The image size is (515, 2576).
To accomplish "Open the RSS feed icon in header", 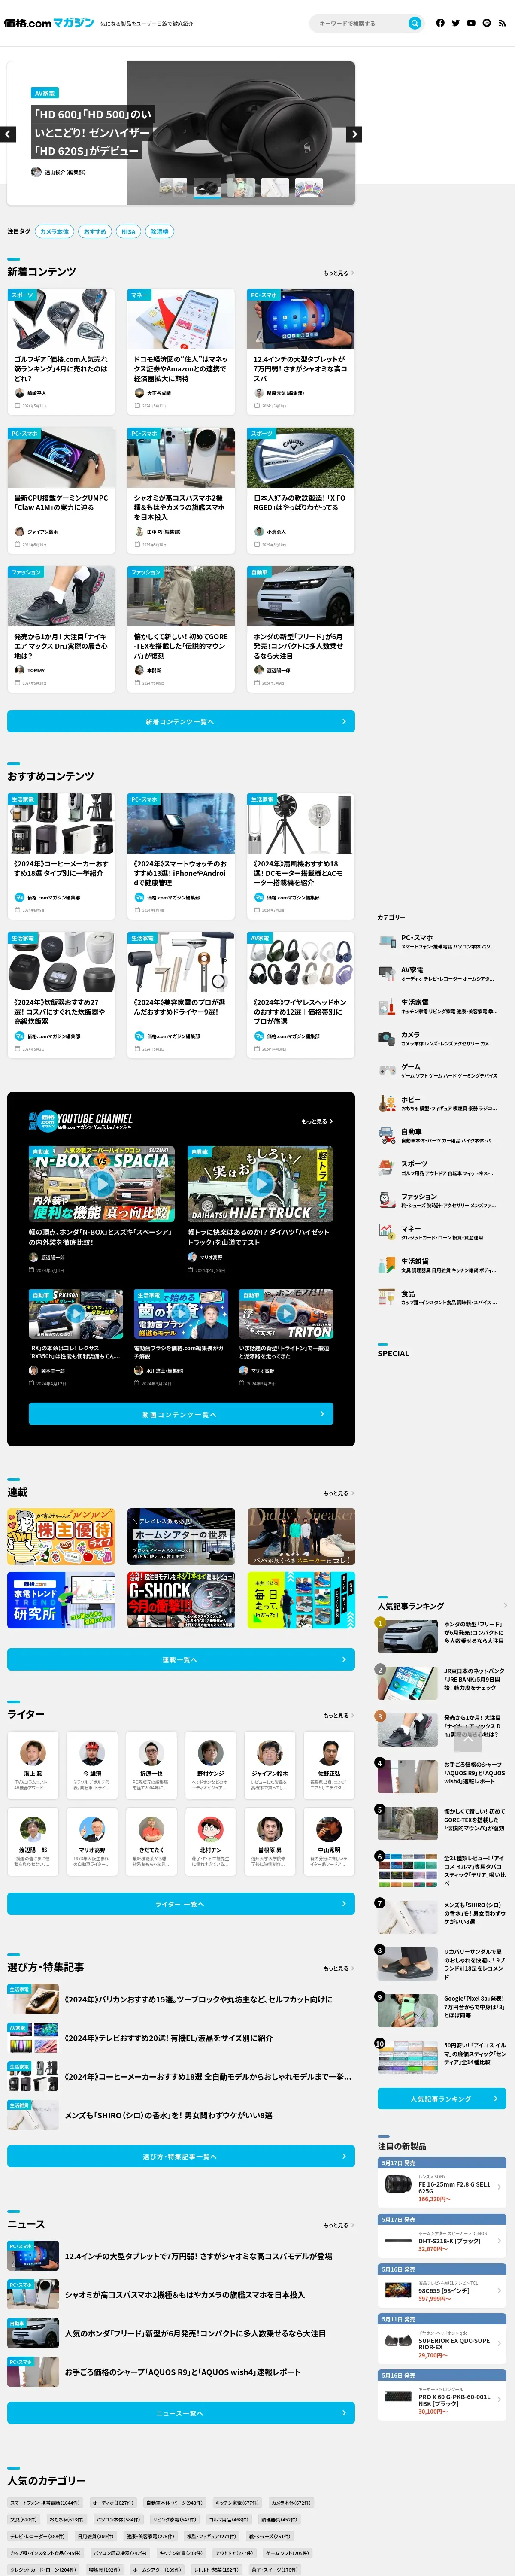I will click(502, 23).
